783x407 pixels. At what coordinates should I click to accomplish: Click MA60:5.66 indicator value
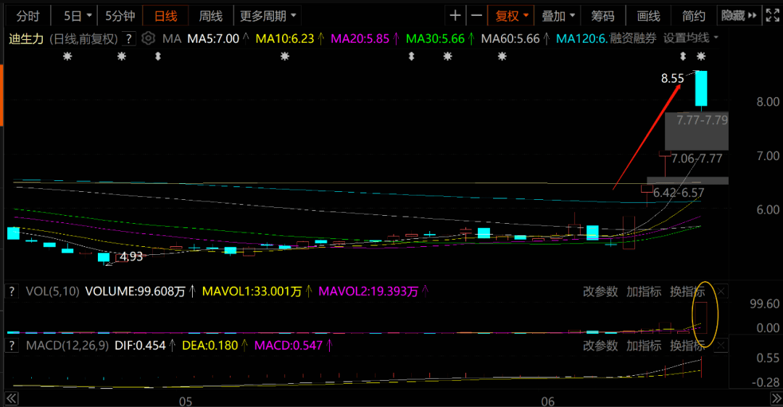tap(510, 38)
